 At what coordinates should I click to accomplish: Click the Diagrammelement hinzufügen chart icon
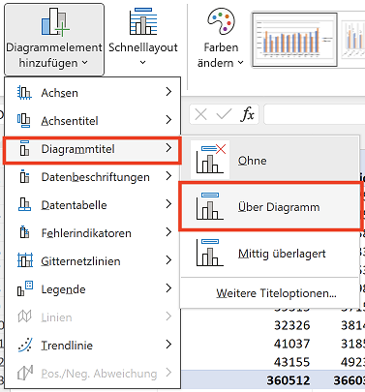(54, 22)
